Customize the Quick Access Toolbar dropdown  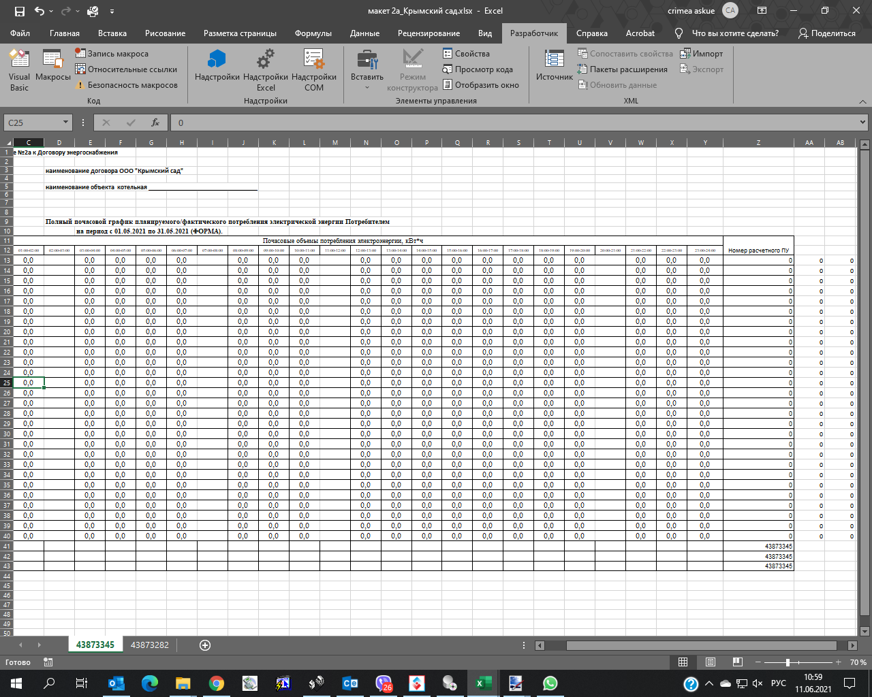pos(112,11)
